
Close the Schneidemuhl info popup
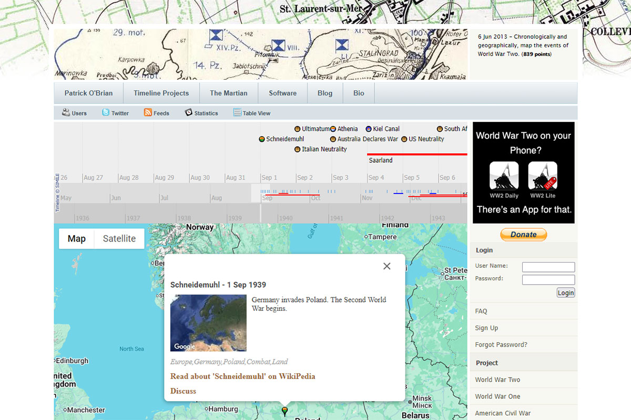point(387,266)
